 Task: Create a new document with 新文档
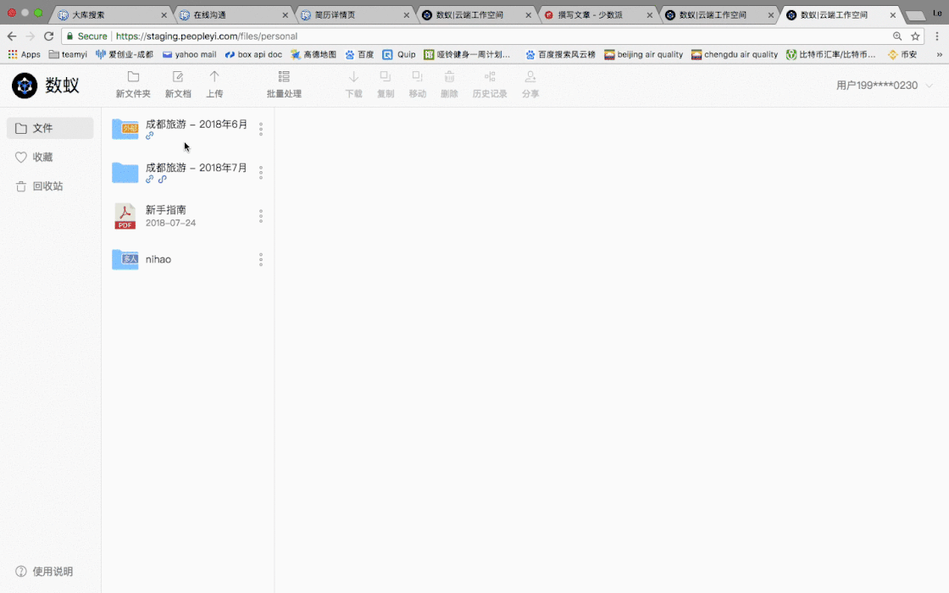(x=177, y=85)
